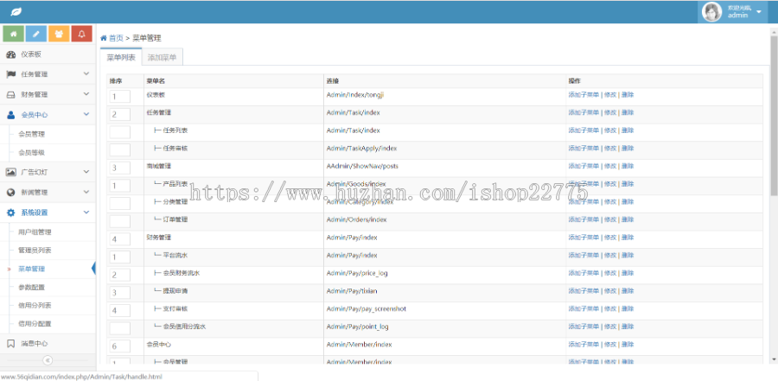The width and height of the screenshot is (778, 381).
Task: Collapse 会员中心 chevron in sidebar
Action: [x=86, y=114]
